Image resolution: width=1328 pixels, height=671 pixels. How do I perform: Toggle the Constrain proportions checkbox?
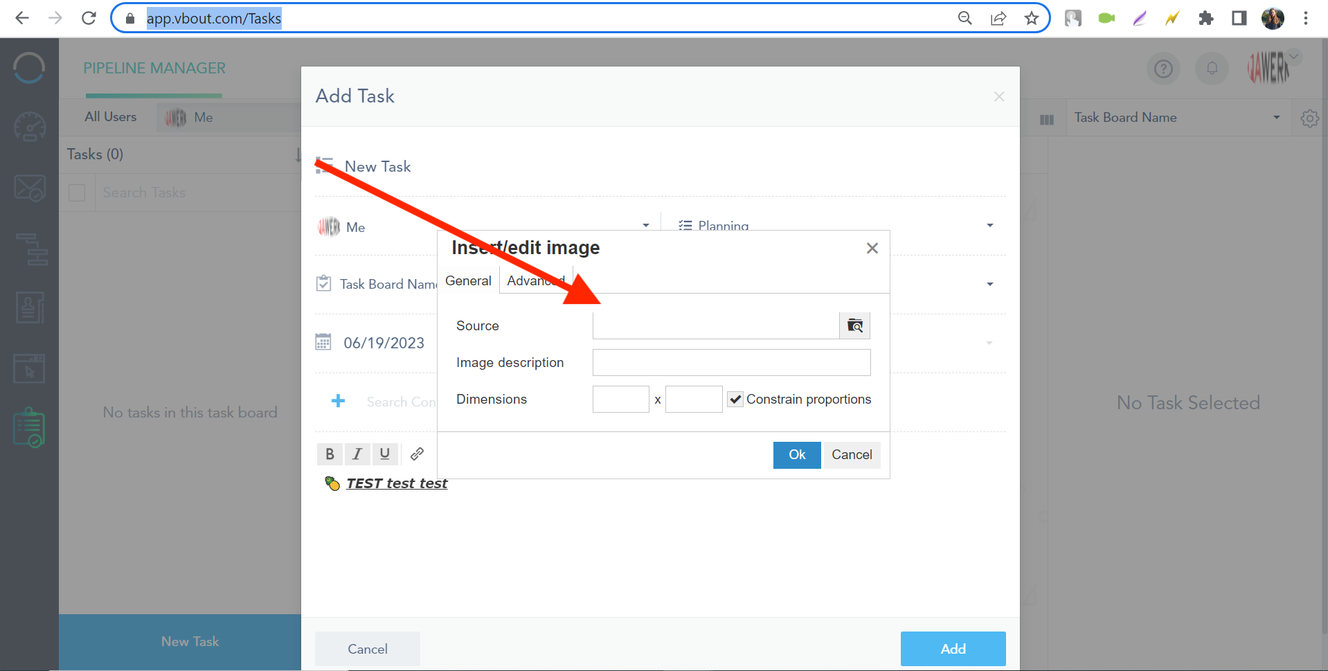(735, 400)
